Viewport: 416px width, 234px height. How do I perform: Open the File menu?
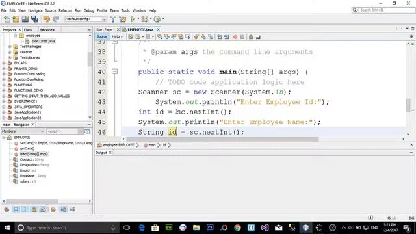click(x=4, y=10)
